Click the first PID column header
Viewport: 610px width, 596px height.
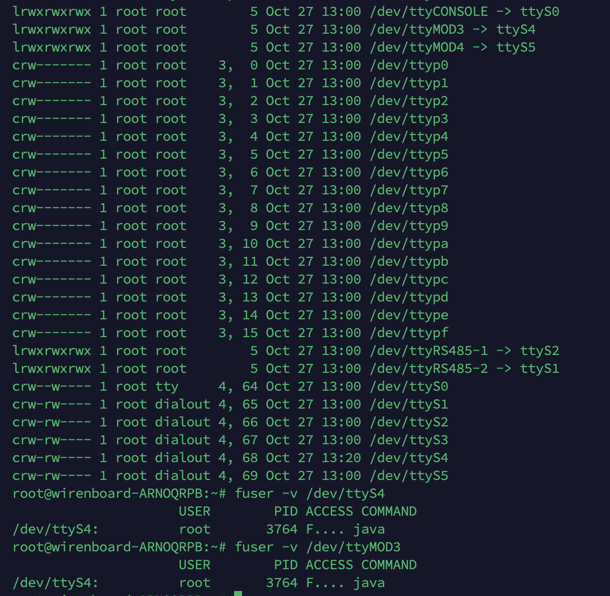[286, 511]
